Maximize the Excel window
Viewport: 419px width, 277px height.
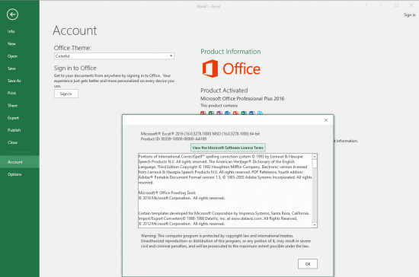tap(397, 5)
